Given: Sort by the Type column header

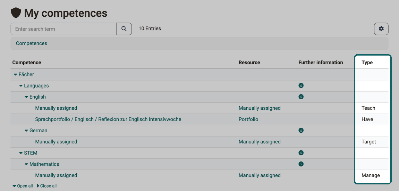Looking at the screenshot, I should click(x=367, y=63).
